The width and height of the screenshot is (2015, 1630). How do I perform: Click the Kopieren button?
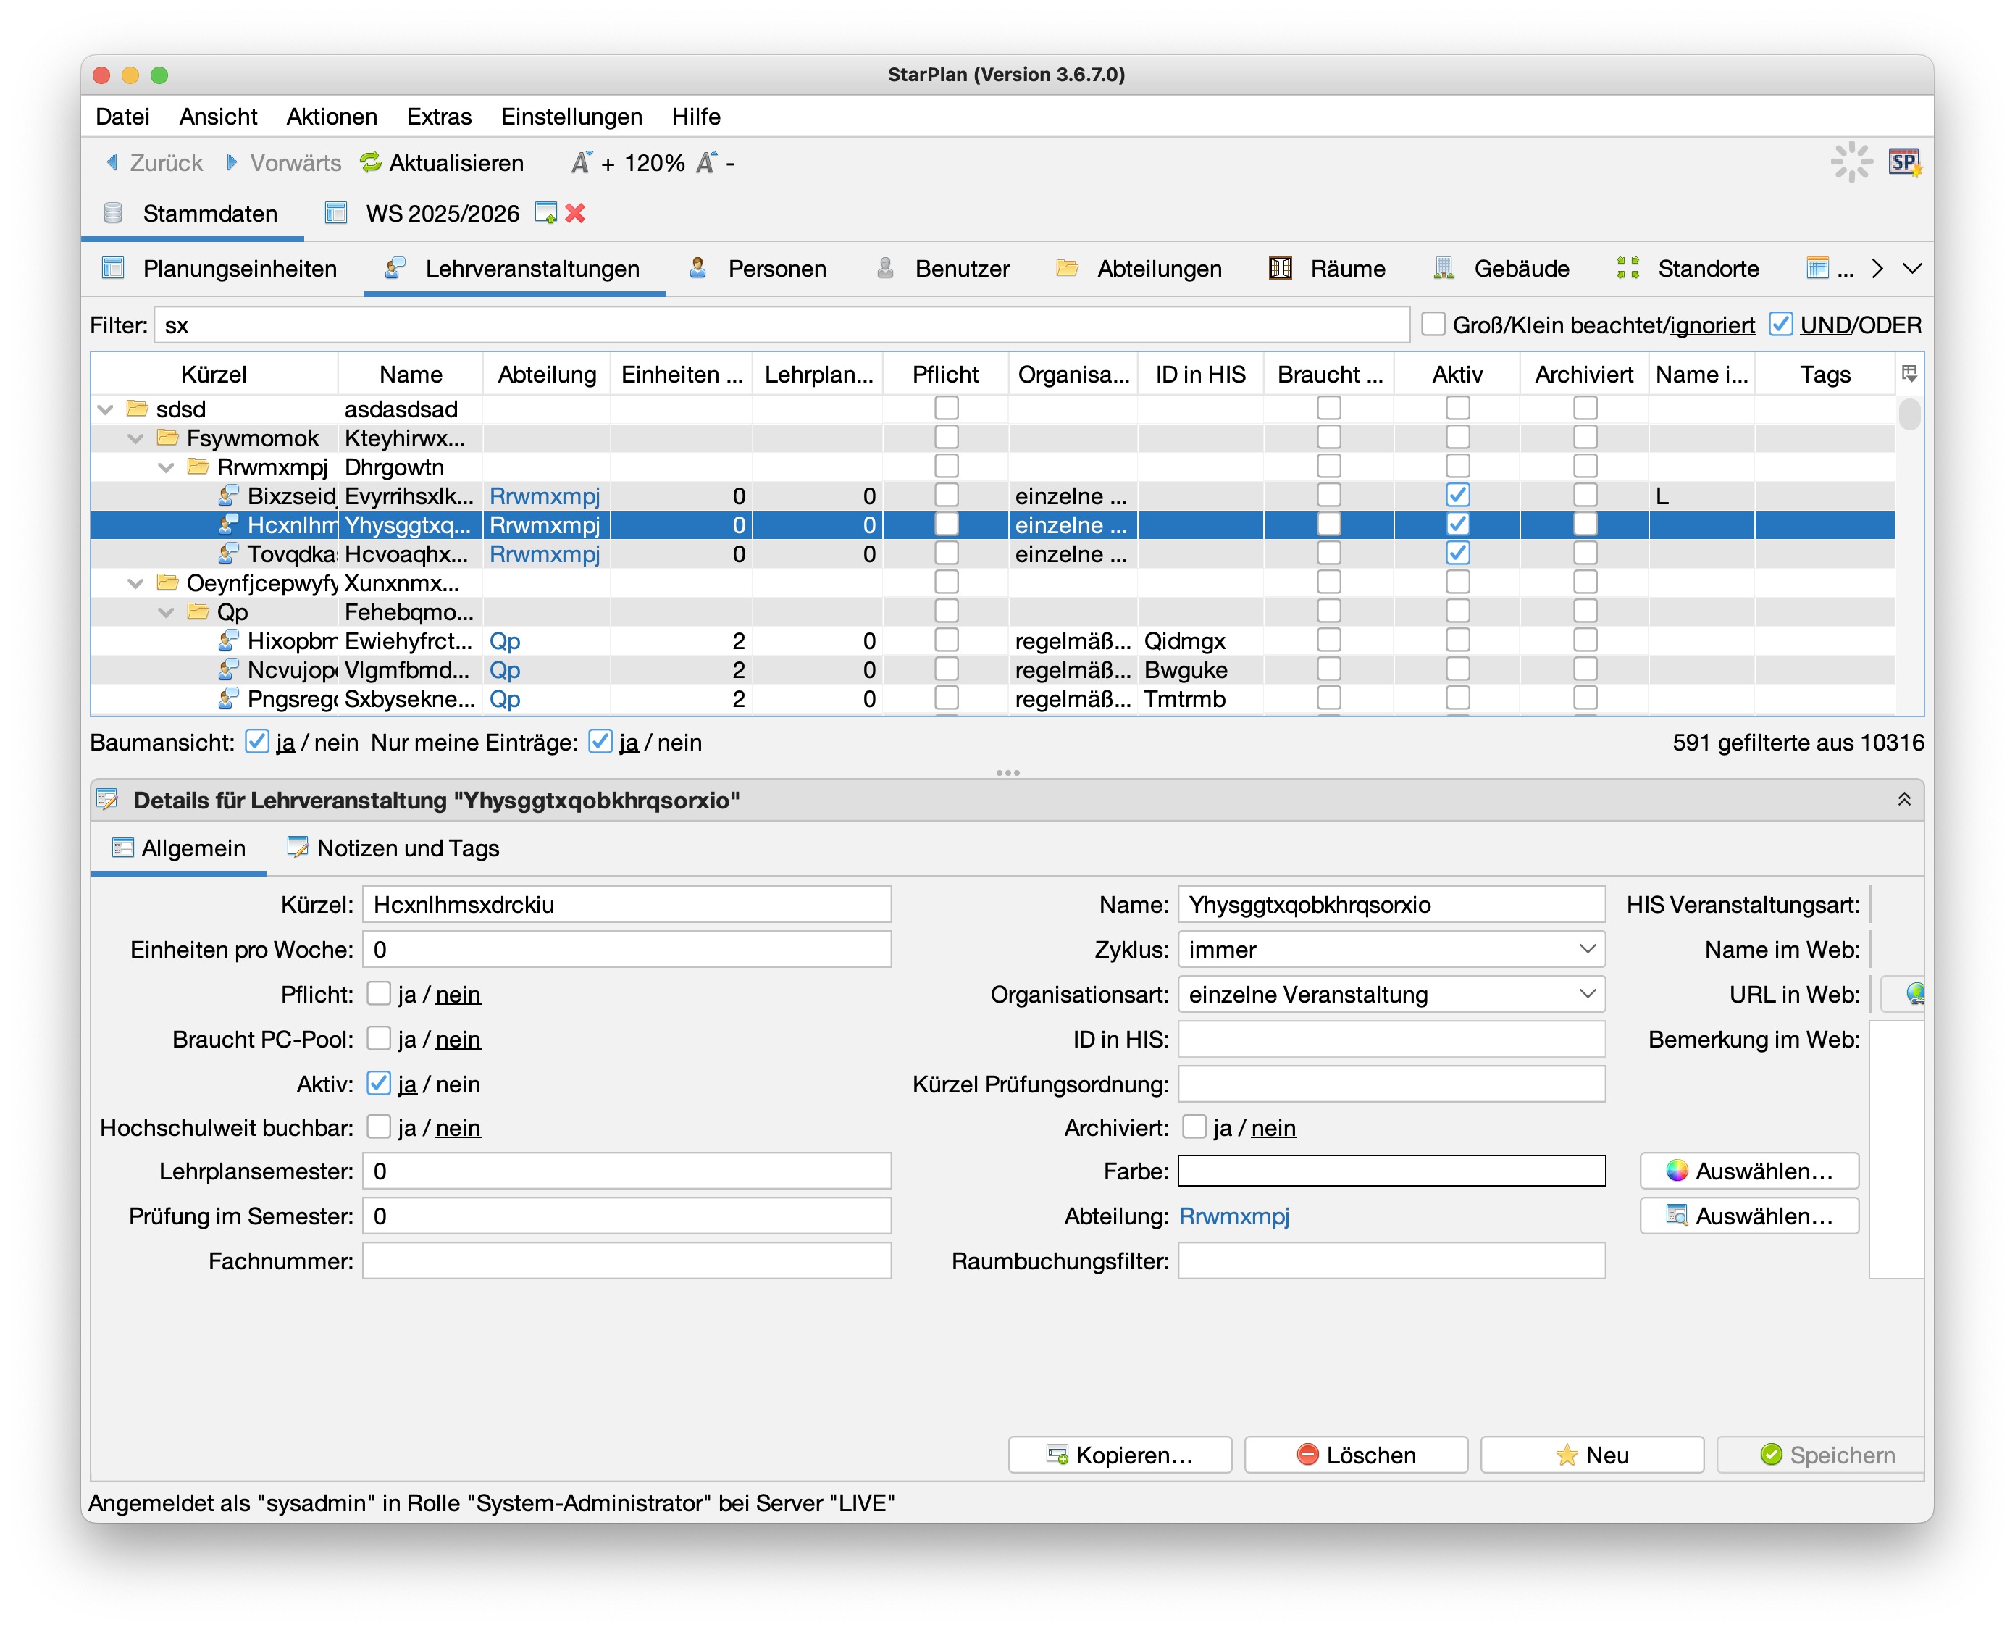pos(1120,1455)
